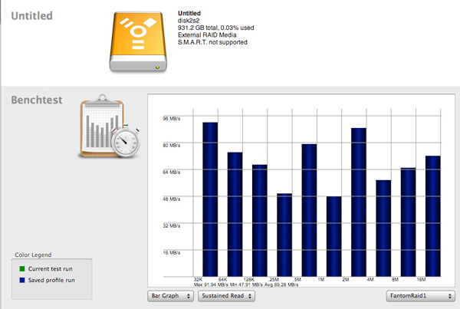Open the Bar Graph chart type dropdown
Viewport: 460px width, 309px height.
pyautogui.click(x=169, y=295)
